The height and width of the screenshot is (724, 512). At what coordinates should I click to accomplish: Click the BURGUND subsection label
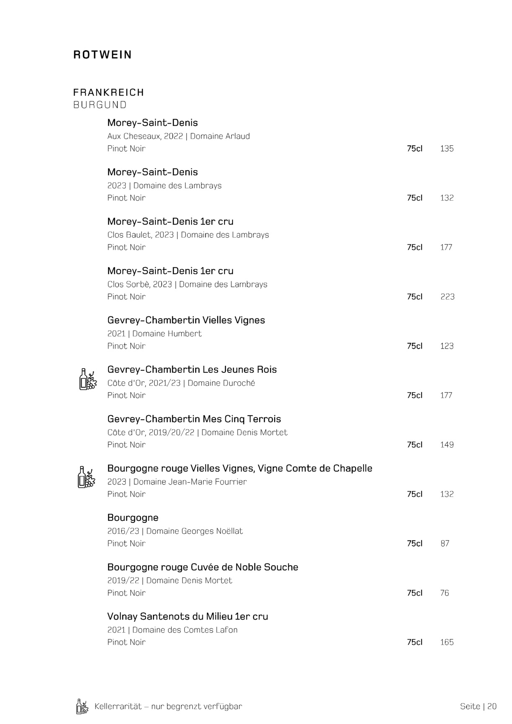100,105
